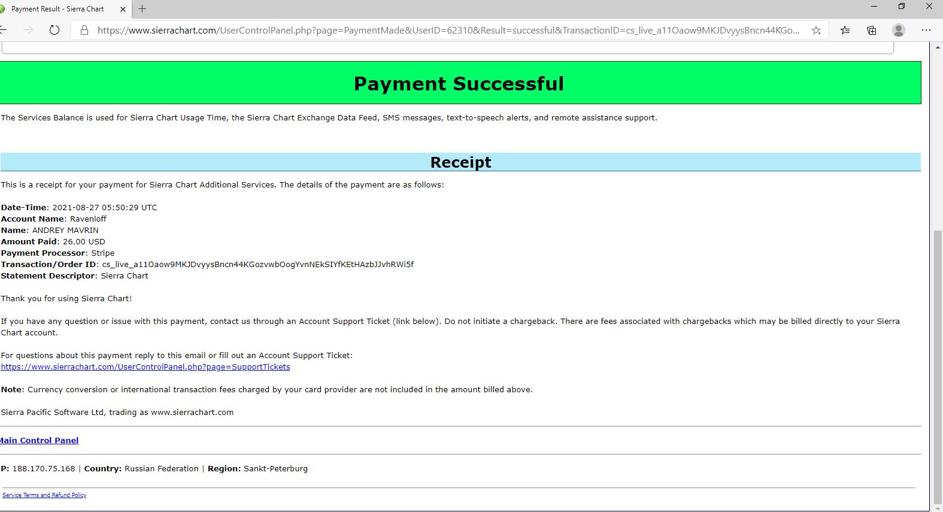Restore down the browser window
Screen dimensions: 943x512
point(902,7)
